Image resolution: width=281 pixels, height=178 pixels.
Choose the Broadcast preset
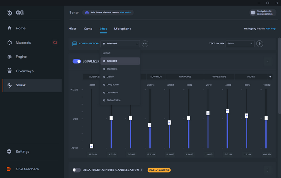(x=120, y=69)
